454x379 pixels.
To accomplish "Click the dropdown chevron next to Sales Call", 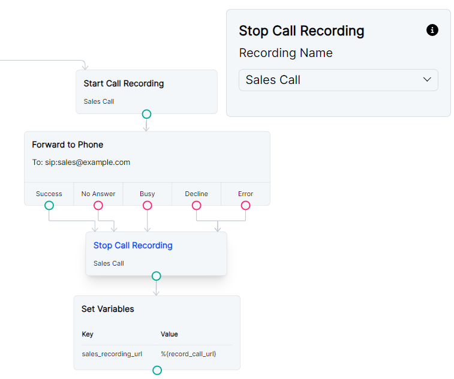I will pyautogui.click(x=427, y=80).
